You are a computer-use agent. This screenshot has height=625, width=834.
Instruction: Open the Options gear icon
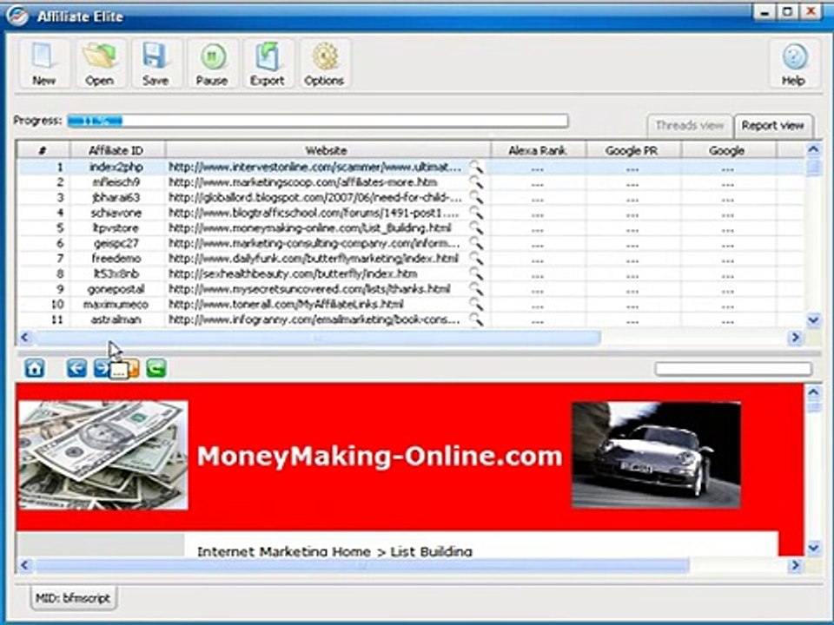point(324,62)
